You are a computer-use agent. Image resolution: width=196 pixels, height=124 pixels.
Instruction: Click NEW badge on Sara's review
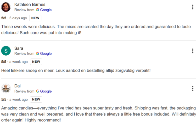point(36,62)
